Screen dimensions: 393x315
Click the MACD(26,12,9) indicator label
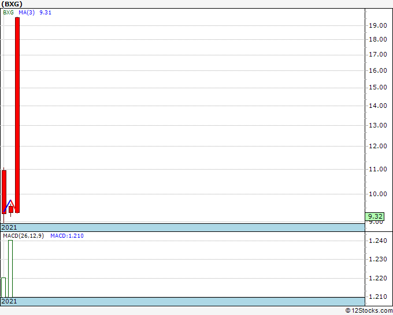click(23, 236)
